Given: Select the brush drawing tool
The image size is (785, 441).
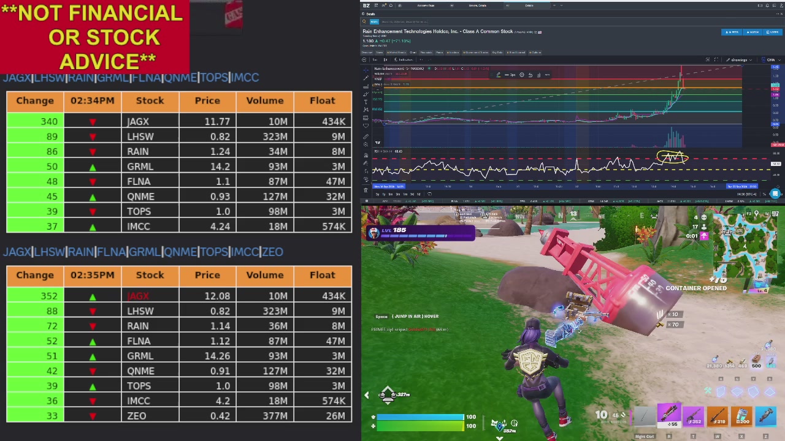Looking at the screenshot, I should [x=366, y=94].
